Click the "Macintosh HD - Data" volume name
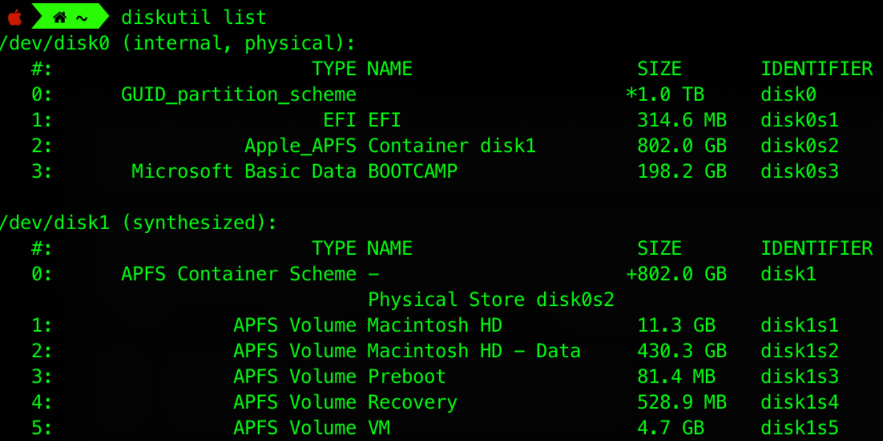 [474, 350]
